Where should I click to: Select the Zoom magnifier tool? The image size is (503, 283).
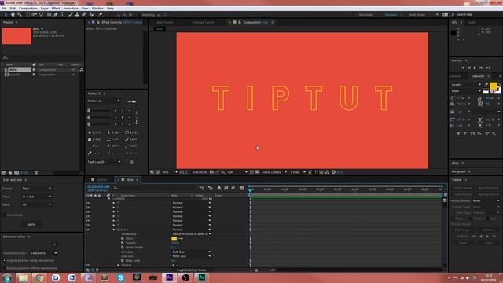point(20,14)
